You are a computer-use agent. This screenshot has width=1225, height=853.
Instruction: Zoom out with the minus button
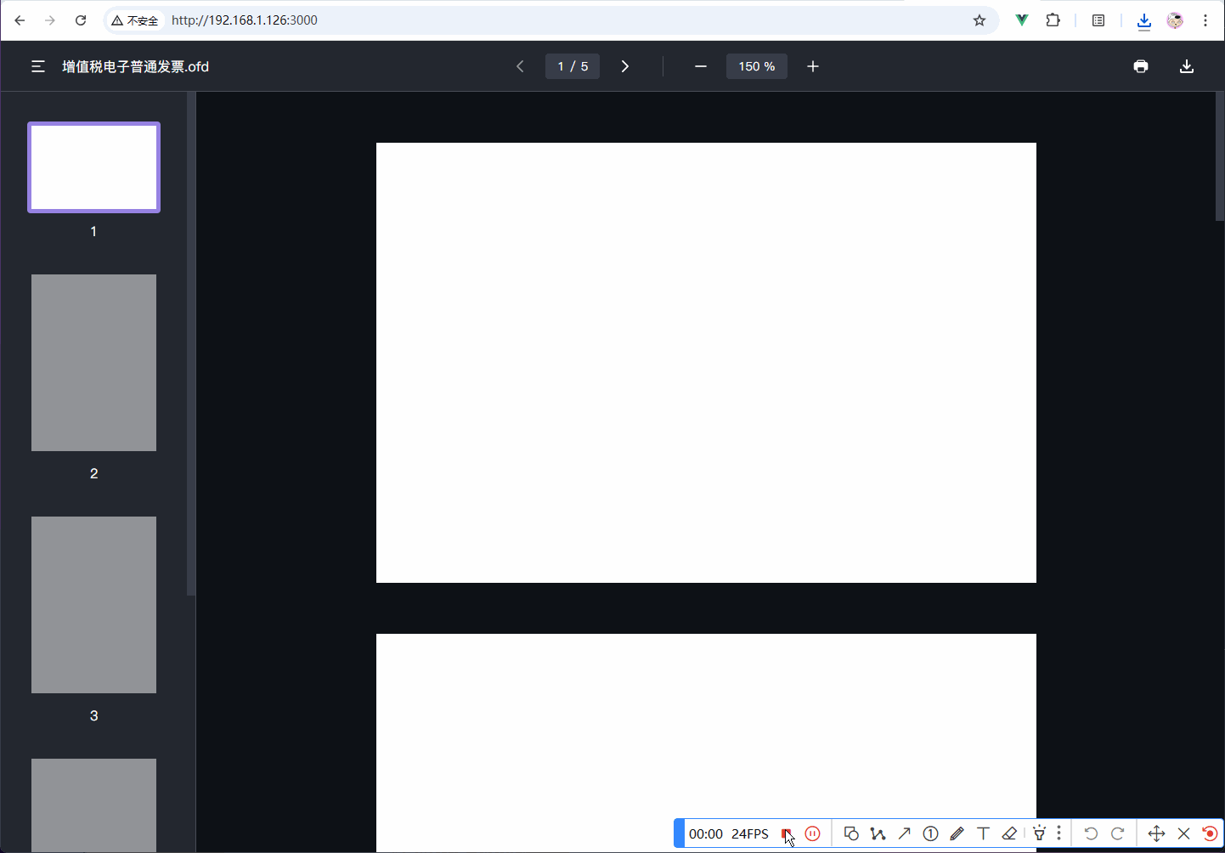pyautogui.click(x=701, y=66)
